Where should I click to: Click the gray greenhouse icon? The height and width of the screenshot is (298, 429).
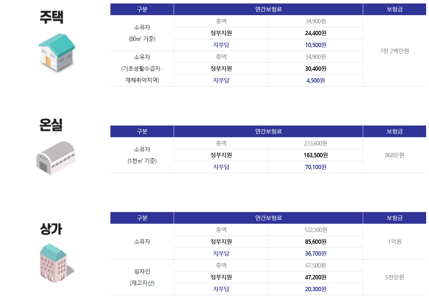[x=56, y=158]
